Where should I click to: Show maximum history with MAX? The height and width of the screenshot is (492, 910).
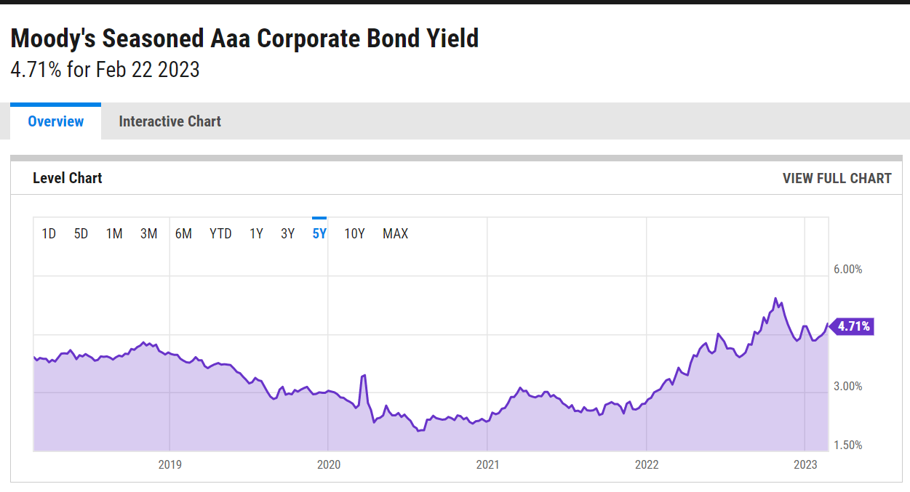pos(395,233)
